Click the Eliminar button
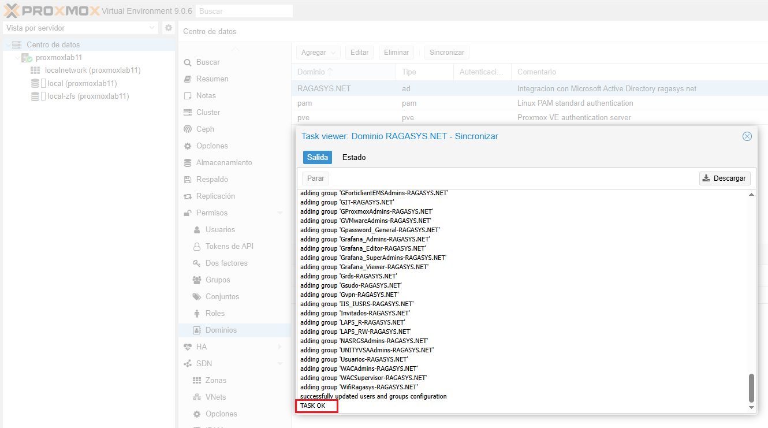This screenshot has height=428, width=768. click(397, 53)
